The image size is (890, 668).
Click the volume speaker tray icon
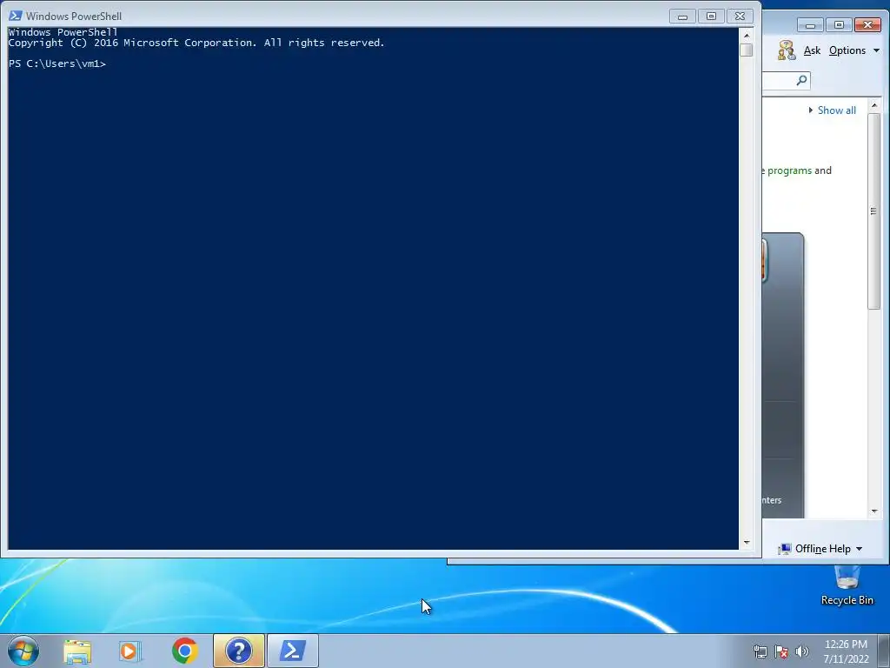click(x=802, y=651)
